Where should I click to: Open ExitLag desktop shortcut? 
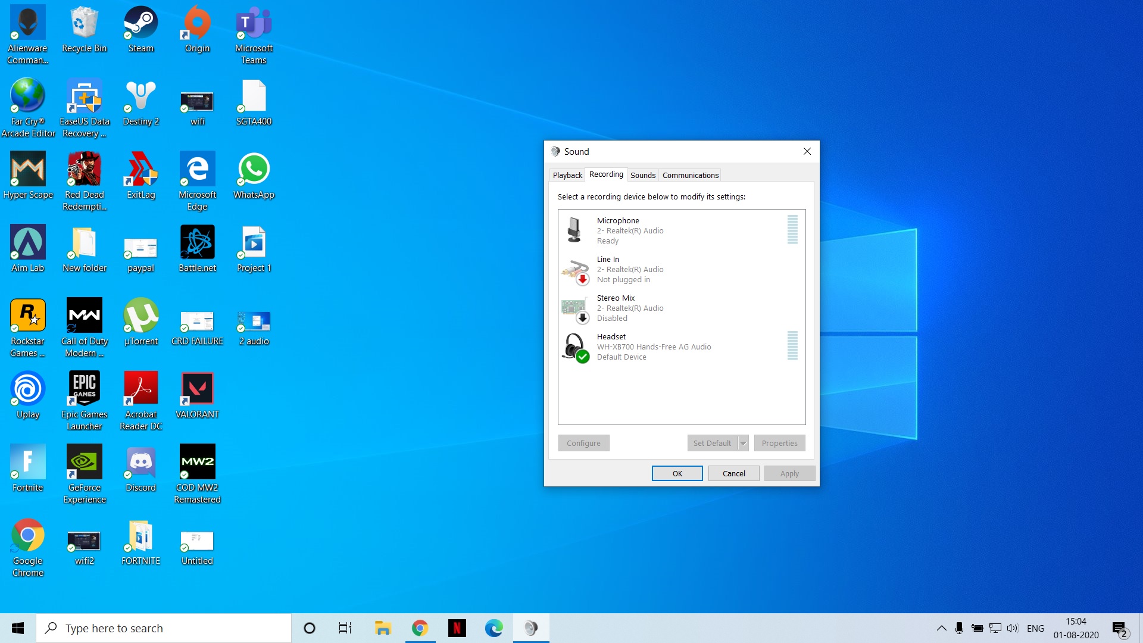tap(140, 176)
